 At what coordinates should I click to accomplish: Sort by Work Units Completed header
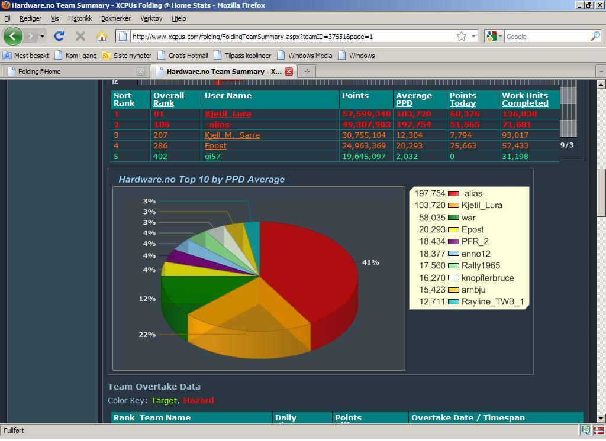(x=525, y=99)
